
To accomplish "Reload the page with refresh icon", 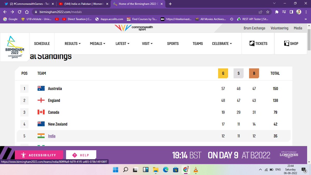I will click(19, 12).
